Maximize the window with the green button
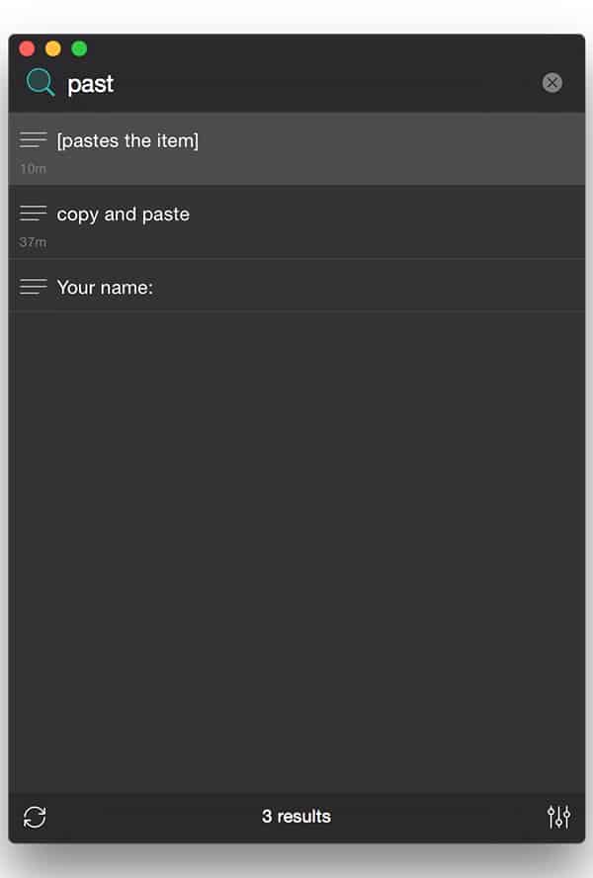The width and height of the screenshot is (593, 878). (79, 48)
